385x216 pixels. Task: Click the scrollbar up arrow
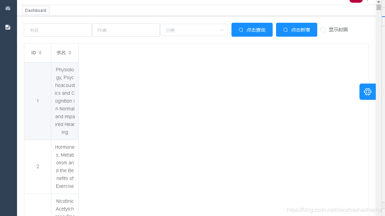coord(379,2)
